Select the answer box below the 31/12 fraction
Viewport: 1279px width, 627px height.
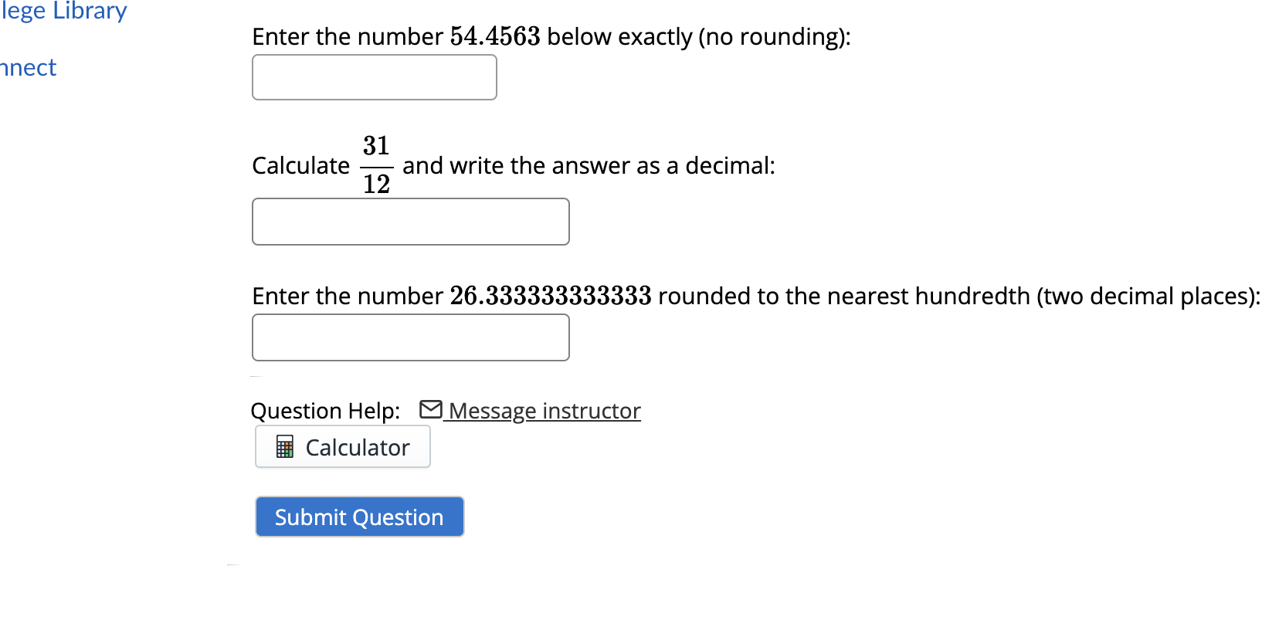[410, 221]
